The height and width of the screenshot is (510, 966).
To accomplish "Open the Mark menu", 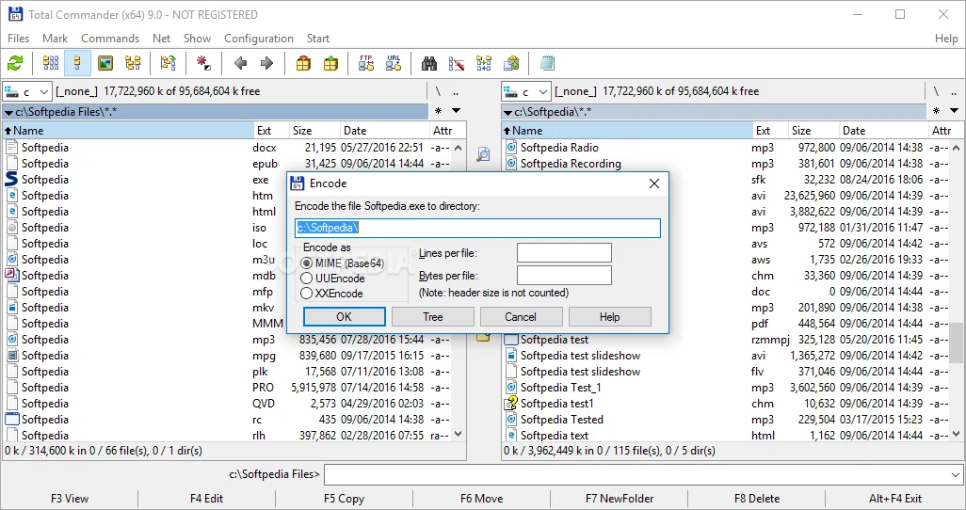I will [55, 39].
